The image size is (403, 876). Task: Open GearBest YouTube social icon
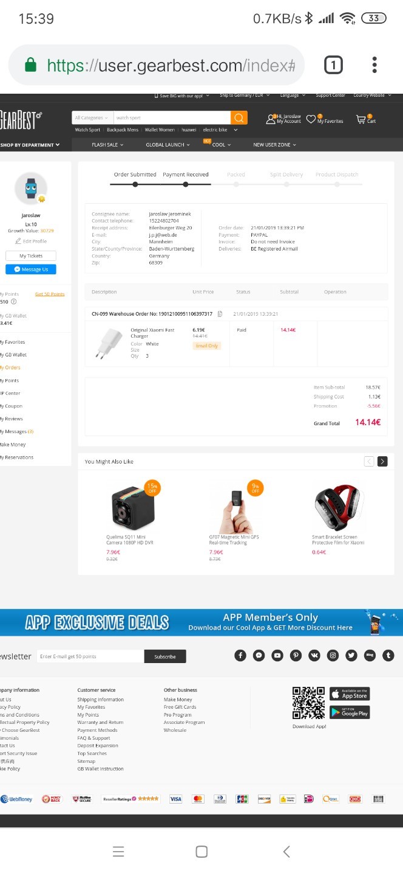[x=277, y=655]
